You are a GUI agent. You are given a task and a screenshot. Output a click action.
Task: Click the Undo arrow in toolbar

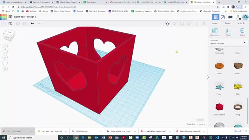pos(32,23)
